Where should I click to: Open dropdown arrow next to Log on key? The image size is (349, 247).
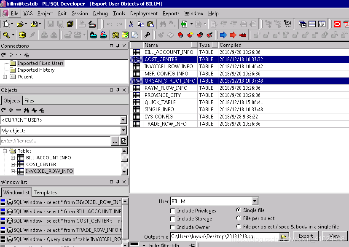(13, 35)
